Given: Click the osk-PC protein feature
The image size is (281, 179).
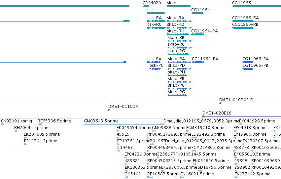Looking at the screenshot, I should click(x=155, y=69).
